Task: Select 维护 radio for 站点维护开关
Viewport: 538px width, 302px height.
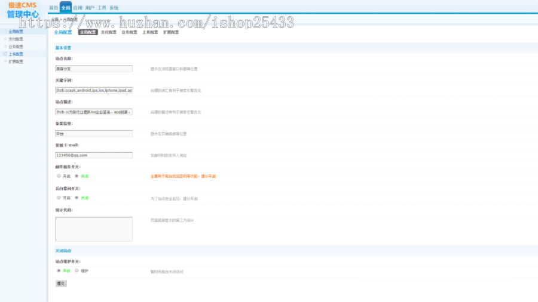Action: (77, 270)
